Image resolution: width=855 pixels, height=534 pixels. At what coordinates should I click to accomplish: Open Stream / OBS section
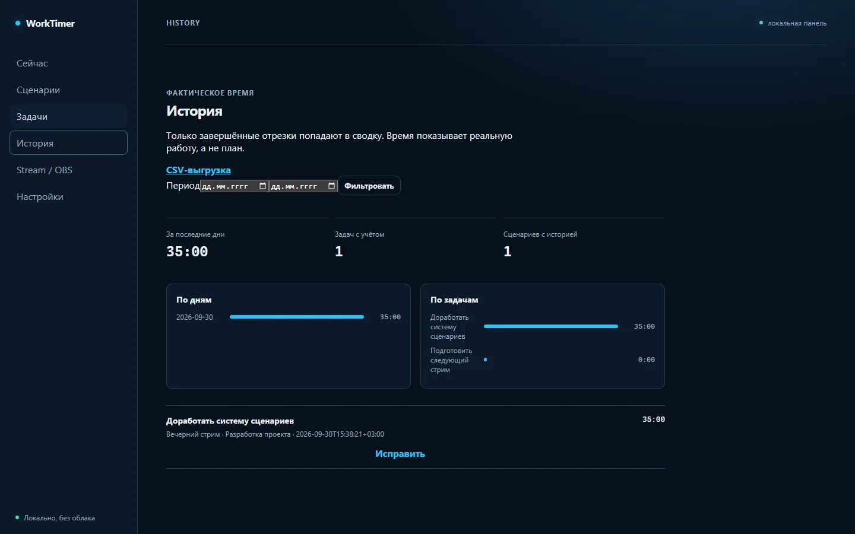coord(68,170)
